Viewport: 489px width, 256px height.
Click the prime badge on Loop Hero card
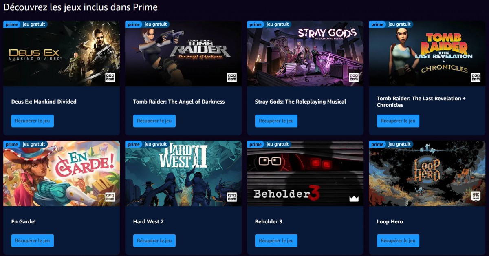point(377,144)
